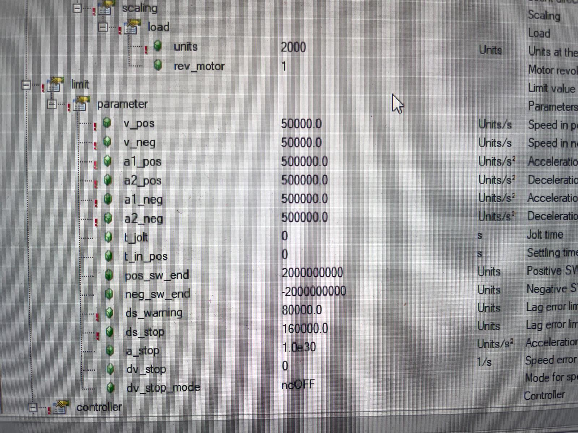
Task: Click the green icon beside t_in_pos
Action: tap(109, 256)
